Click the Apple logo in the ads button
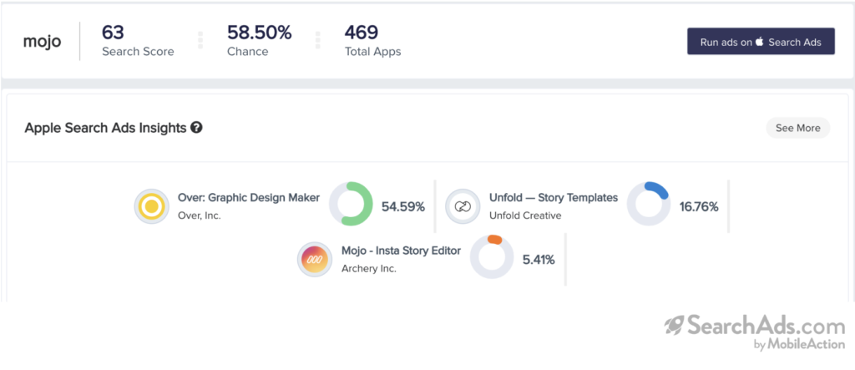This screenshot has width=855, height=370. pyautogui.click(x=759, y=42)
